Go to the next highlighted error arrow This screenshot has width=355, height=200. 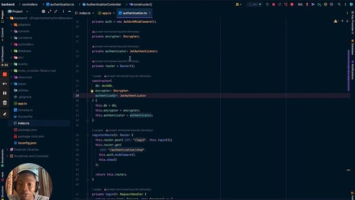pos(347,21)
